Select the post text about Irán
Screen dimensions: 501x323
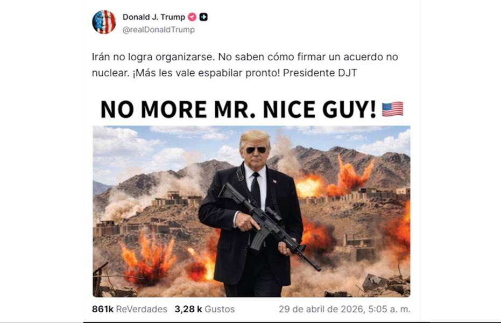point(245,65)
